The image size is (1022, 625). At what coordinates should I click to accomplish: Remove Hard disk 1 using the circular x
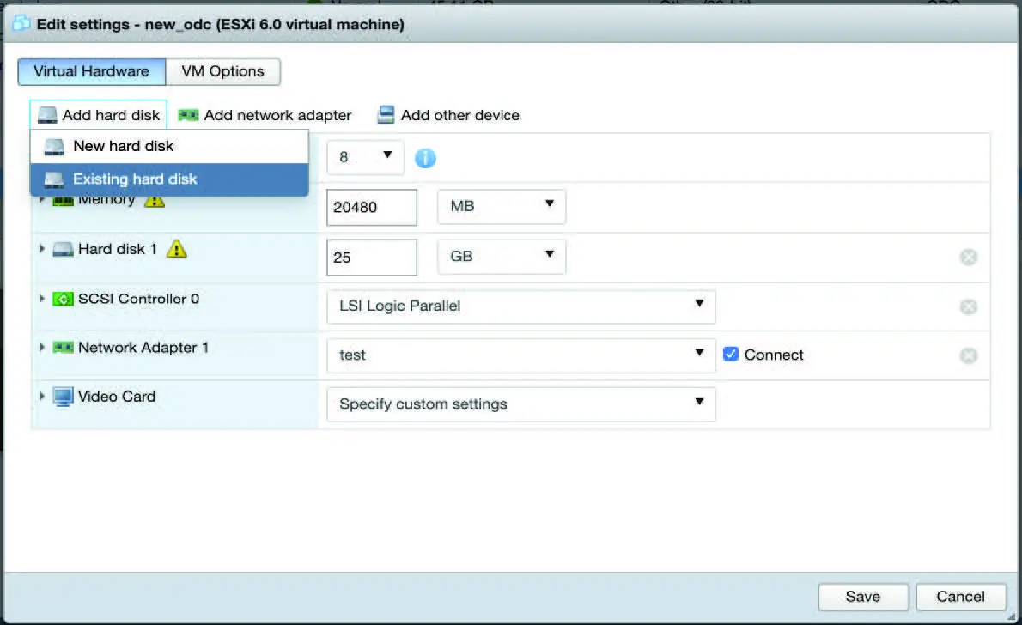[x=968, y=257]
